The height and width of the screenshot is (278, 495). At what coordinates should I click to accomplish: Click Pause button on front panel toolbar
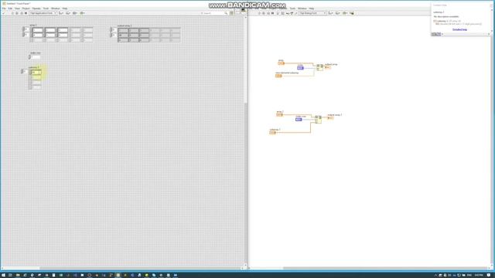(x=26, y=13)
